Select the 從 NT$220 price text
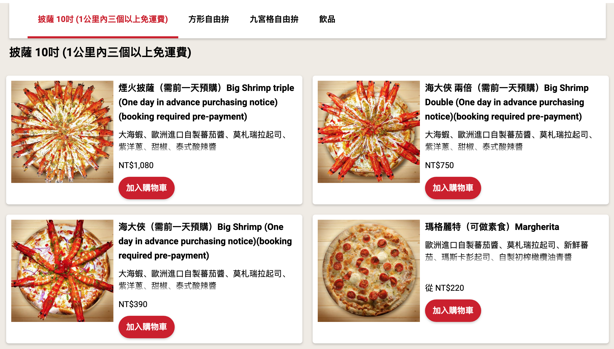 [x=445, y=288]
